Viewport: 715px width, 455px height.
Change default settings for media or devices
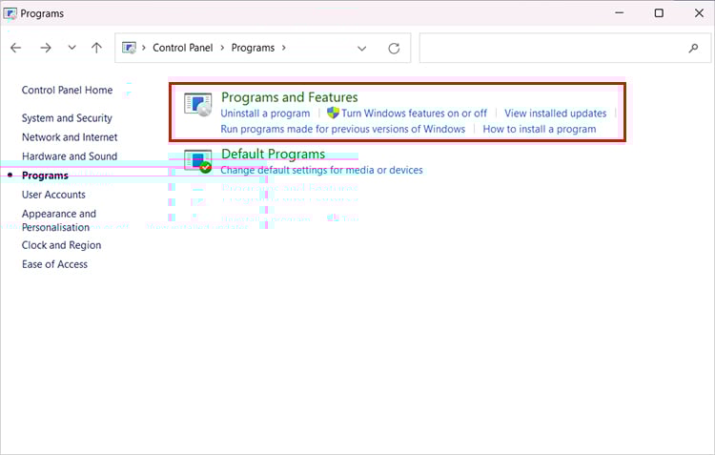click(321, 170)
